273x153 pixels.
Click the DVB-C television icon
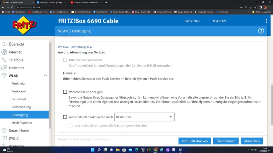coord(4,138)
